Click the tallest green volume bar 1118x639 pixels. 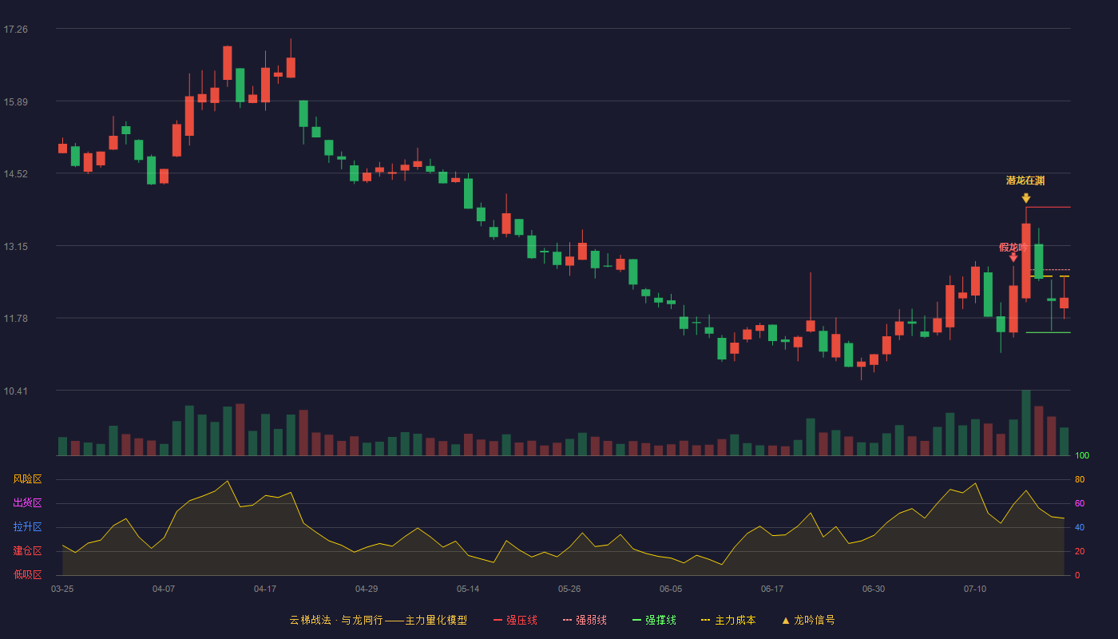point(1026,423)
